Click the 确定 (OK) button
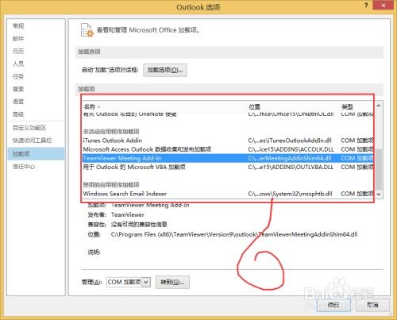The width and height of the screenshot is (397, 320). 333,305
